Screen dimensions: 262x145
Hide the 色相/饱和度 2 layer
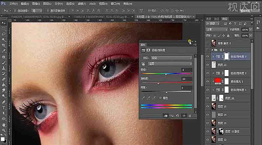point(208,73)
